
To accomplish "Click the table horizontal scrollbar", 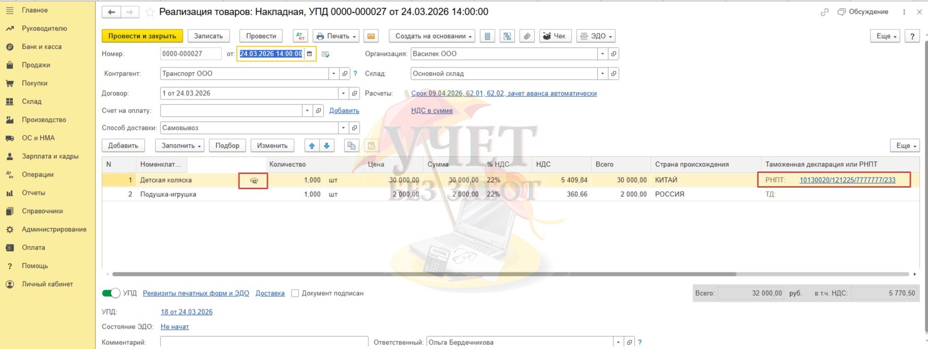I will (x=424, y=274).
